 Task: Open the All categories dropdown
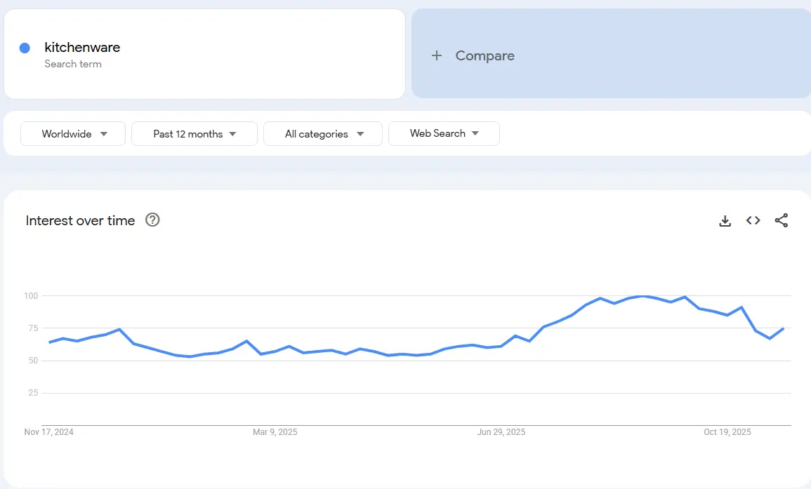(323, 133)
